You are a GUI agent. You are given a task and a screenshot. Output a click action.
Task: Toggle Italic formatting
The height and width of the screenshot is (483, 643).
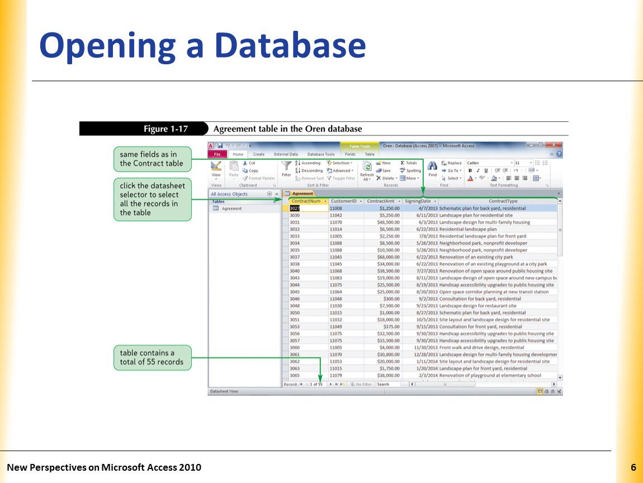[477, 171]
